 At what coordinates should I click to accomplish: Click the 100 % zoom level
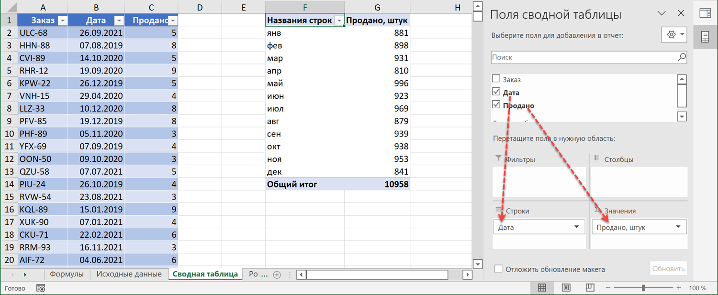[x=697, y=288]
